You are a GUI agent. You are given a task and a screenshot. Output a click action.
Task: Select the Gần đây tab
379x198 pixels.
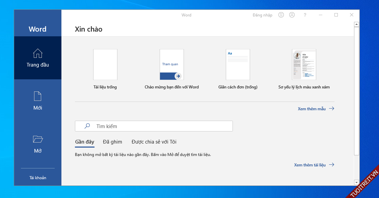84,142
